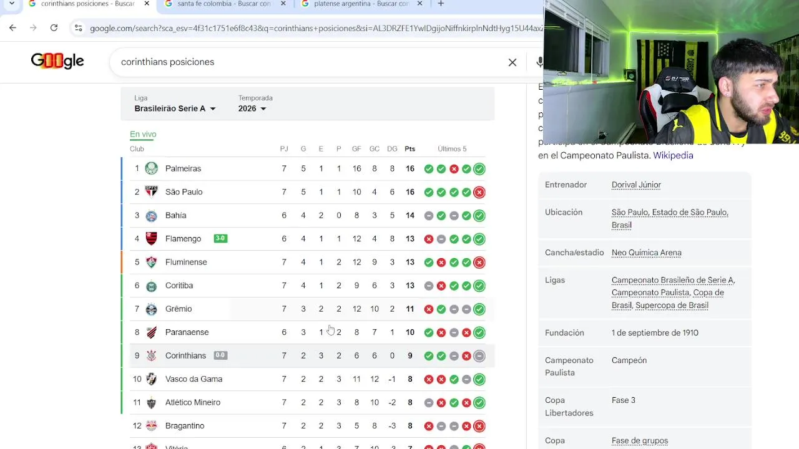Click the Palmeiras club crest
799x449 pixels.
[151, 168]
